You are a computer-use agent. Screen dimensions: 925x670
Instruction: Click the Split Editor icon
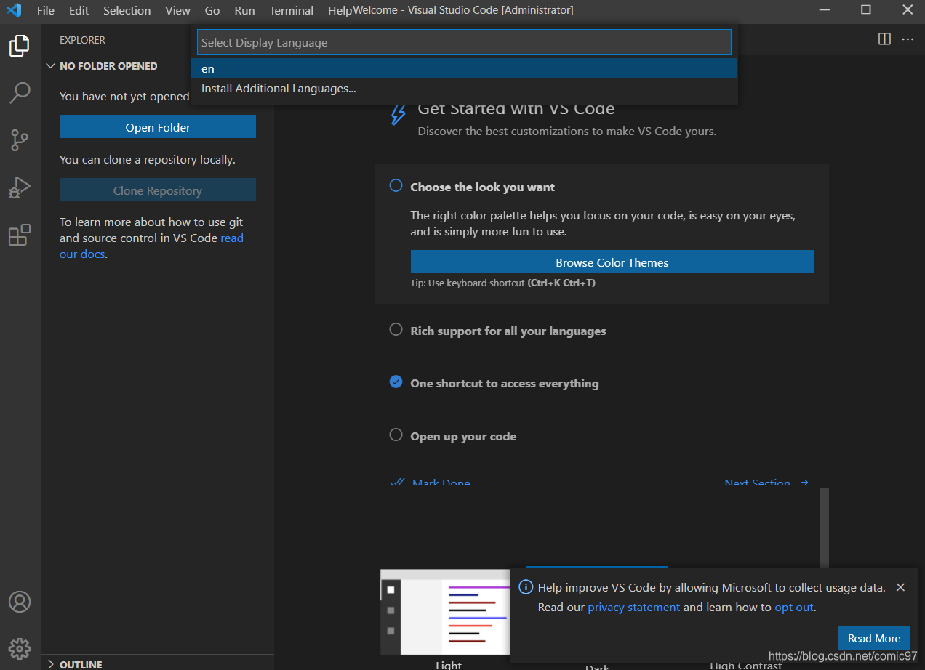884,39
